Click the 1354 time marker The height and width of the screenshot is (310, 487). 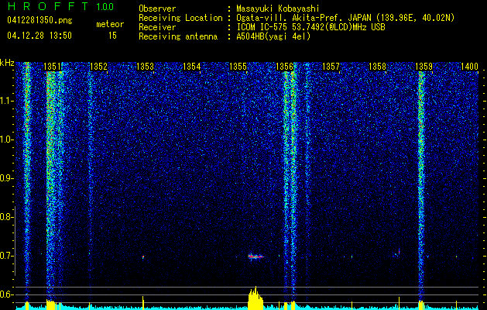192,67
